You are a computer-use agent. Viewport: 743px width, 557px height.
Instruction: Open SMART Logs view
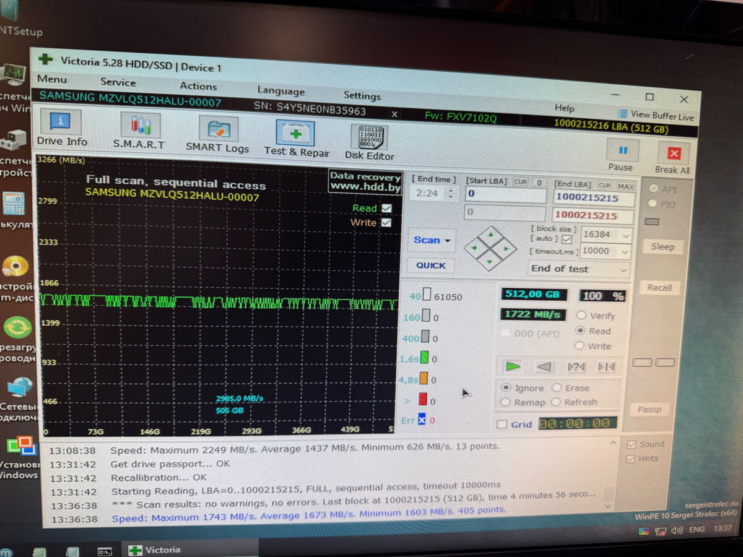[217, 135]
